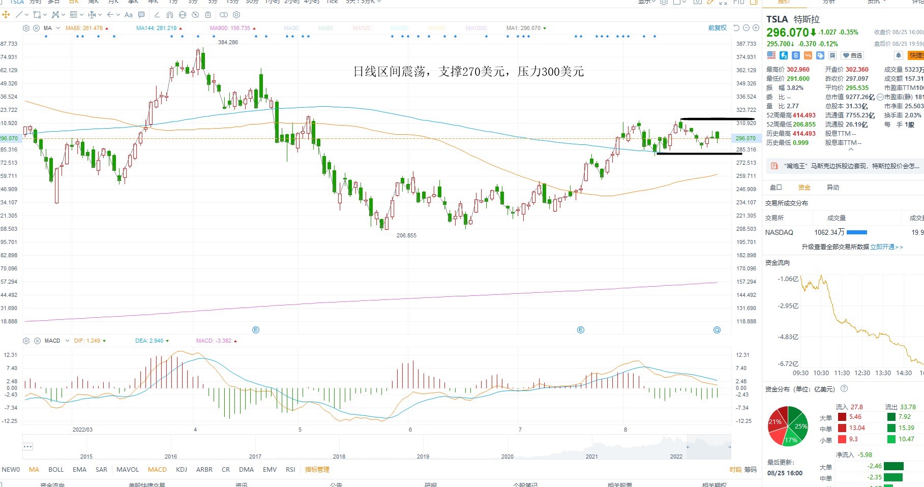Open MA indicator settings gear
924x487 pixels.
coord(26,28)
